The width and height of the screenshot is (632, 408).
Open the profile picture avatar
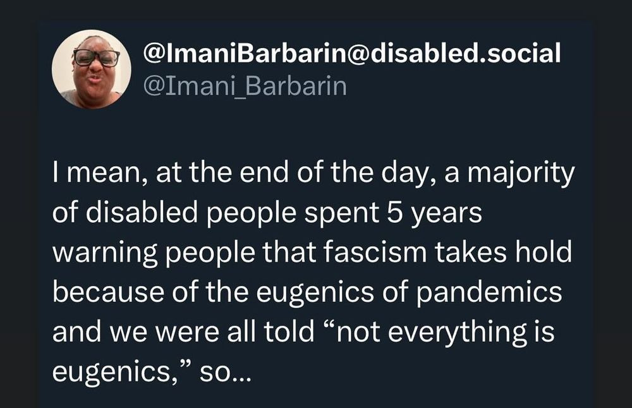(x=91, y=69)
